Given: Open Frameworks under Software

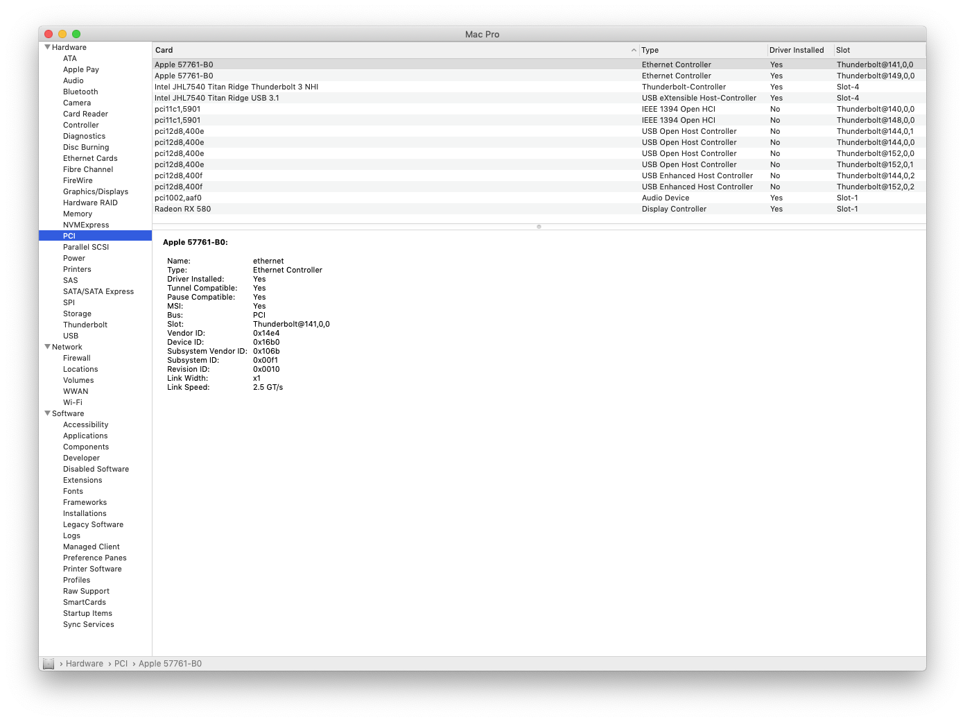Looking at the screenshot, I should pyautogui.click(x=85, y=502).
